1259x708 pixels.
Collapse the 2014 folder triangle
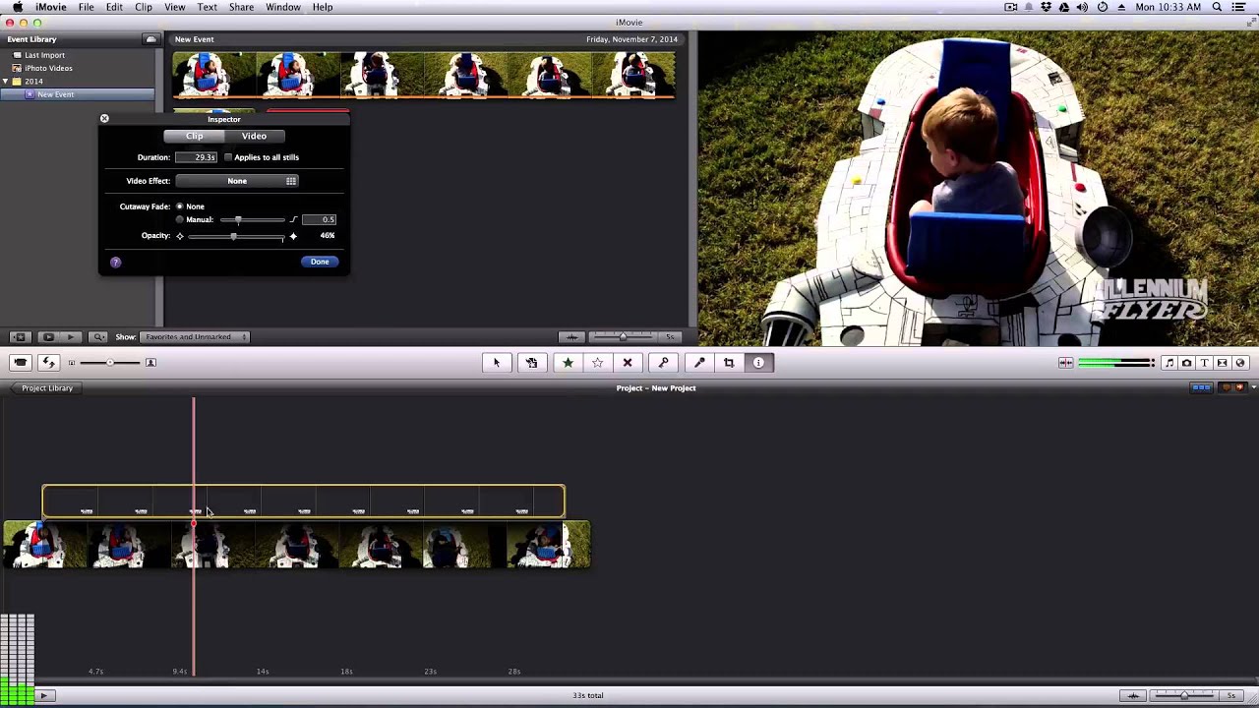click(6, 82)
